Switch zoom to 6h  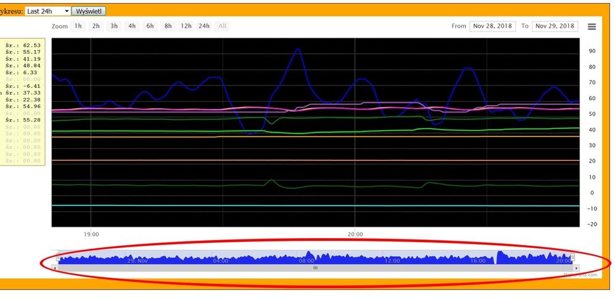(150, 26)
